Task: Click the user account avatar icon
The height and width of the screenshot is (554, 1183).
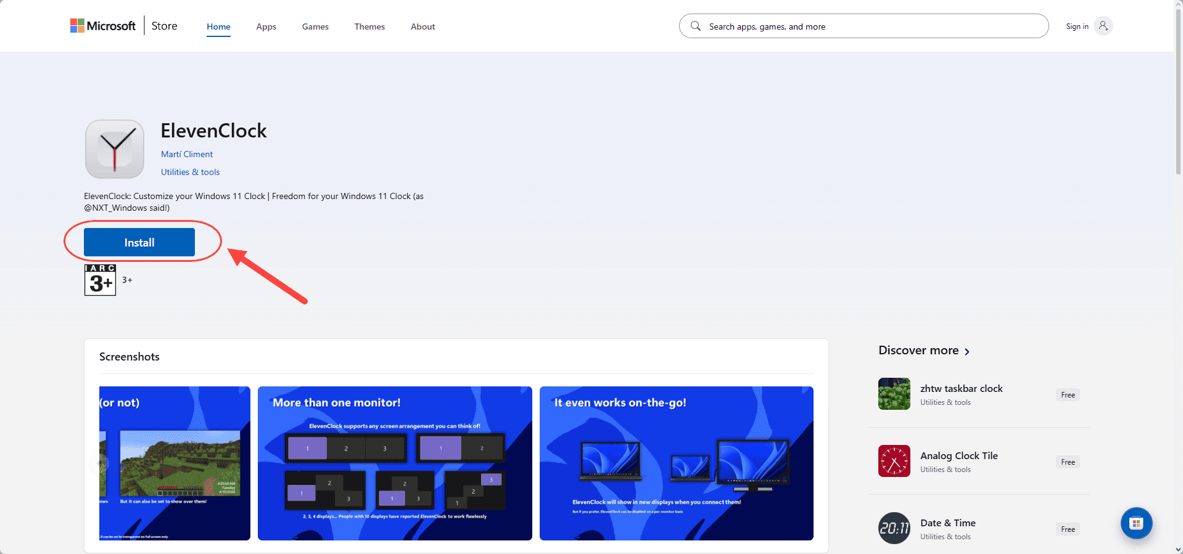Action: [1103, 26]
